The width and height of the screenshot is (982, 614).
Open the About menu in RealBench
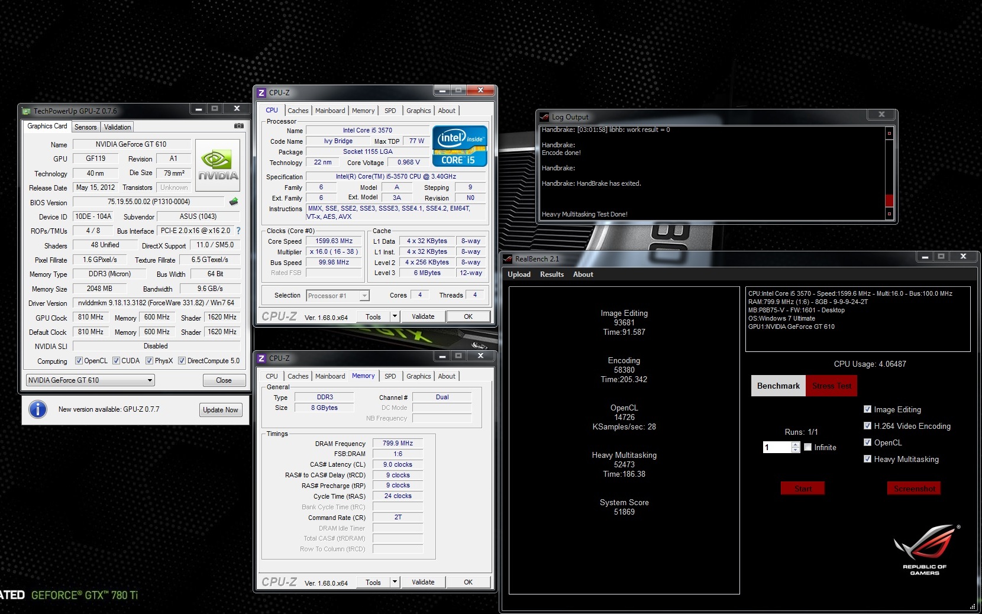pyautogui.click(x=583, y=274)
